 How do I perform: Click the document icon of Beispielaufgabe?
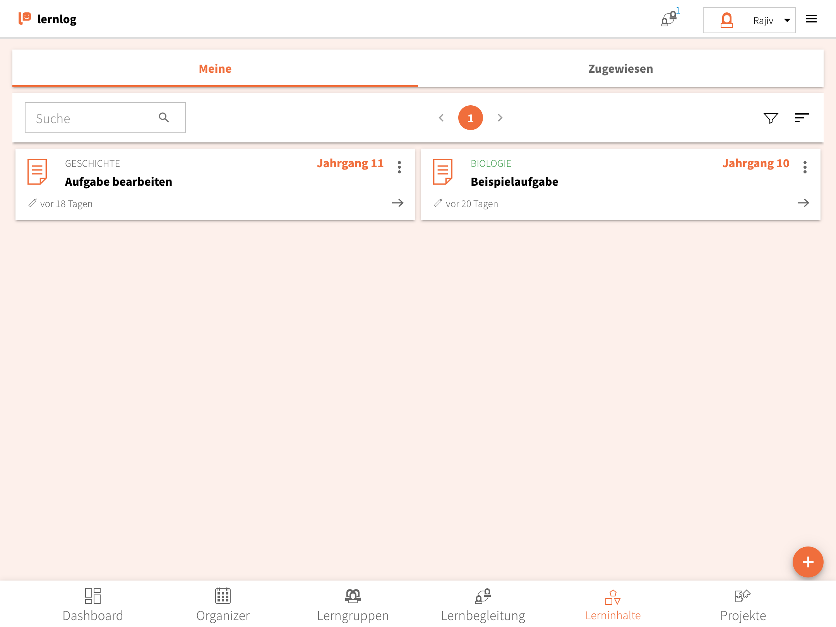tap(443, 172)
